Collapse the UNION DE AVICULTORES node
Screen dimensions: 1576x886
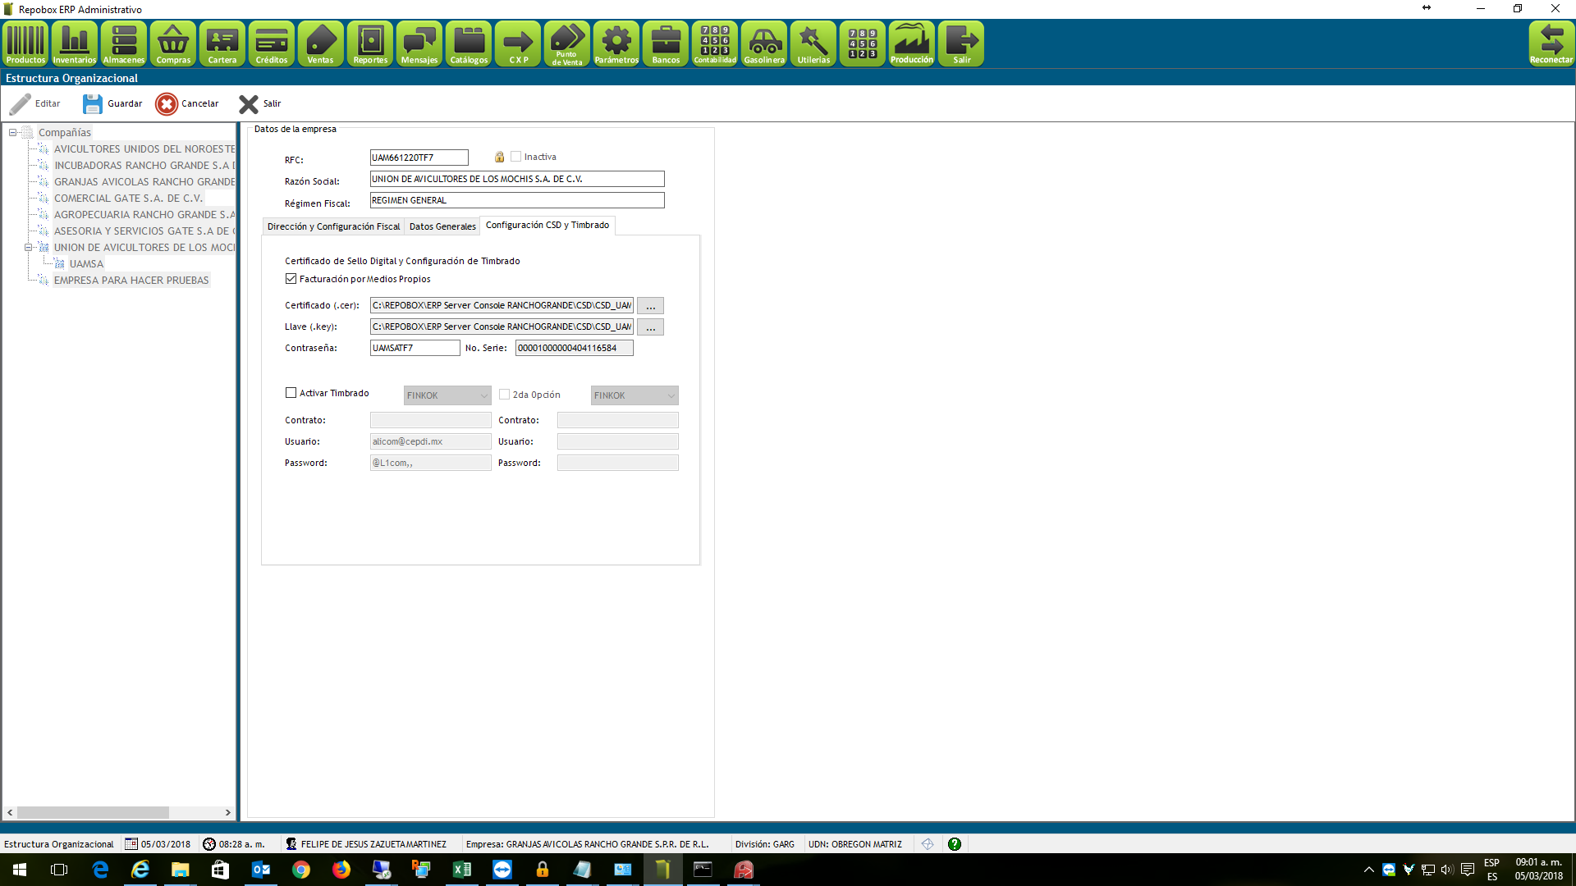coord(28,247)
